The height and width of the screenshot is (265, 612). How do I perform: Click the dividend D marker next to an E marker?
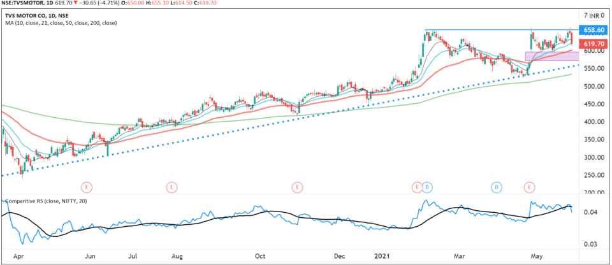(x=427, y=187)
